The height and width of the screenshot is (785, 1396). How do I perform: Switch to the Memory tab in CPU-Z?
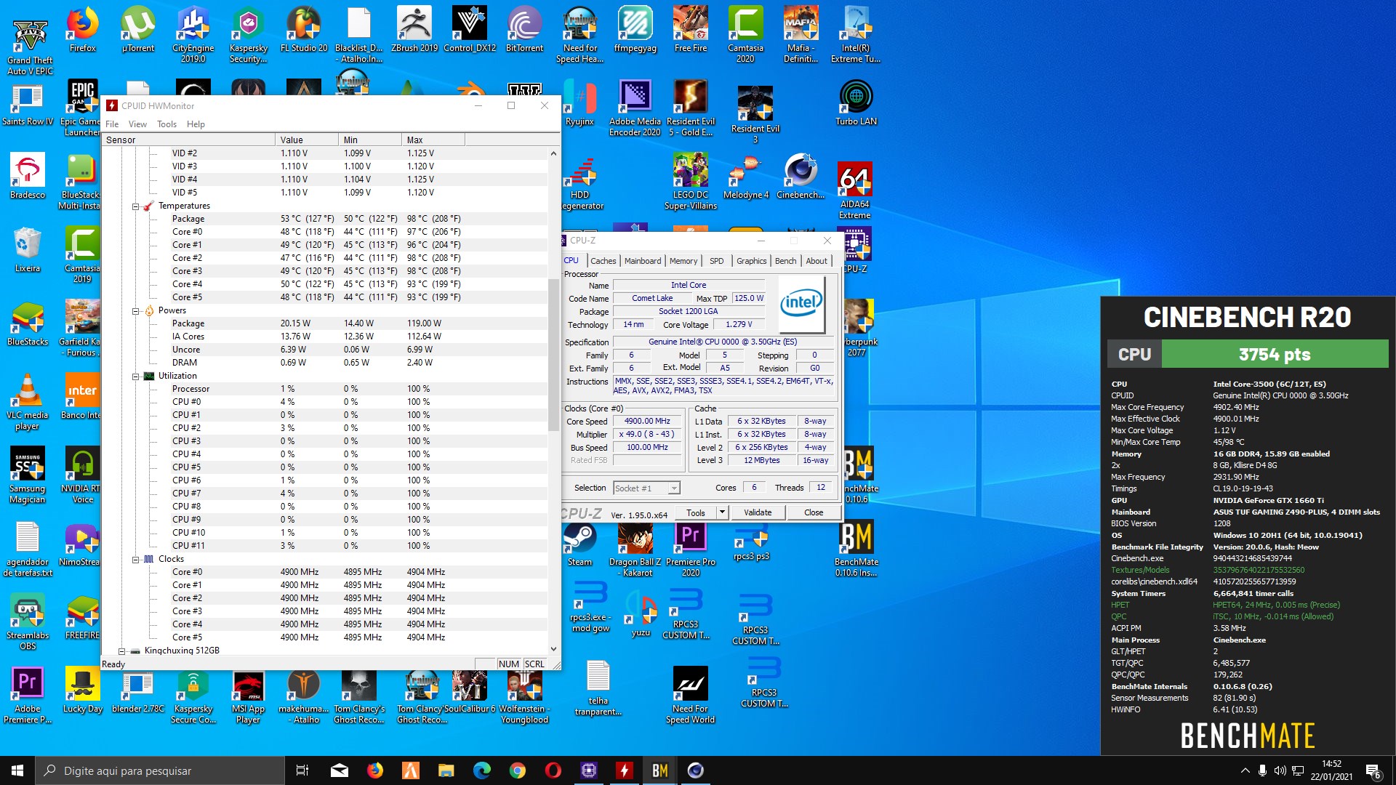coord(683,261)
